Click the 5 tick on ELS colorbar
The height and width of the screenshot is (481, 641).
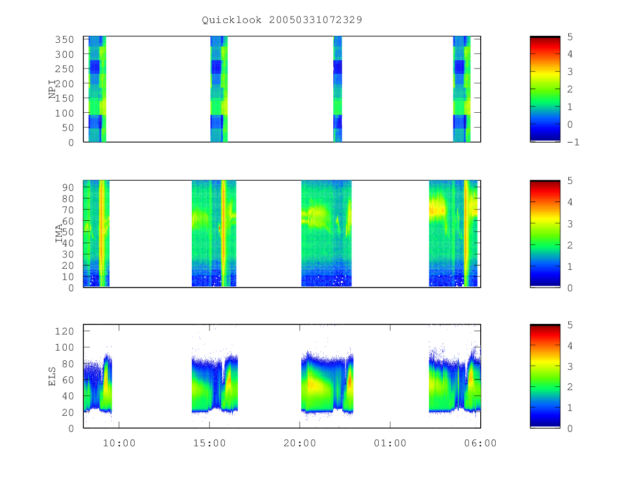pos(570,325)
